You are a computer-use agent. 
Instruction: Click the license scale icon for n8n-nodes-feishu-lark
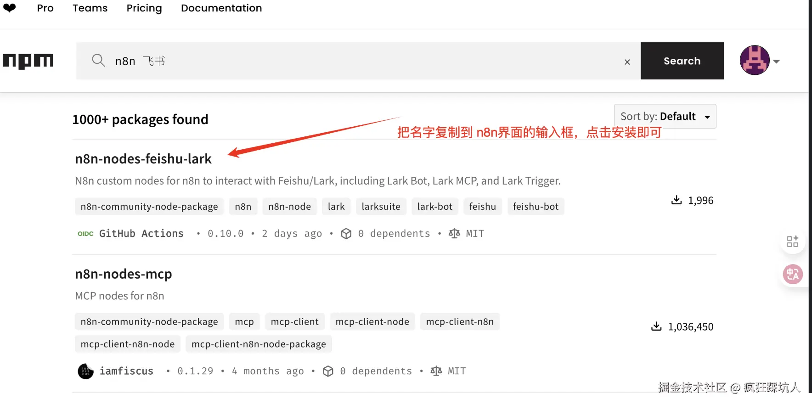pyautogui.click(x=454, y=233)
